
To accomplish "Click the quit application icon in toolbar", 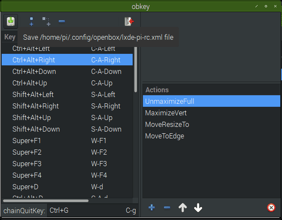I will [129, 21].
